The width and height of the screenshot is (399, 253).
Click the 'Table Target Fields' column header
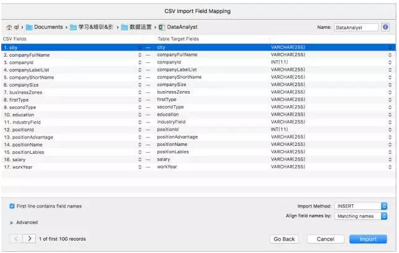(178, 39)
